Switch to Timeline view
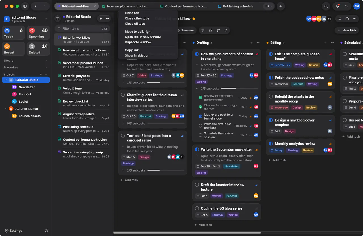Screen dimensions: 363x236 pos(186,30)
